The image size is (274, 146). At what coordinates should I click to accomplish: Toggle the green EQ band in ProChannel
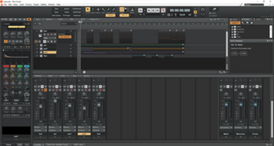(x=20, y=66)
